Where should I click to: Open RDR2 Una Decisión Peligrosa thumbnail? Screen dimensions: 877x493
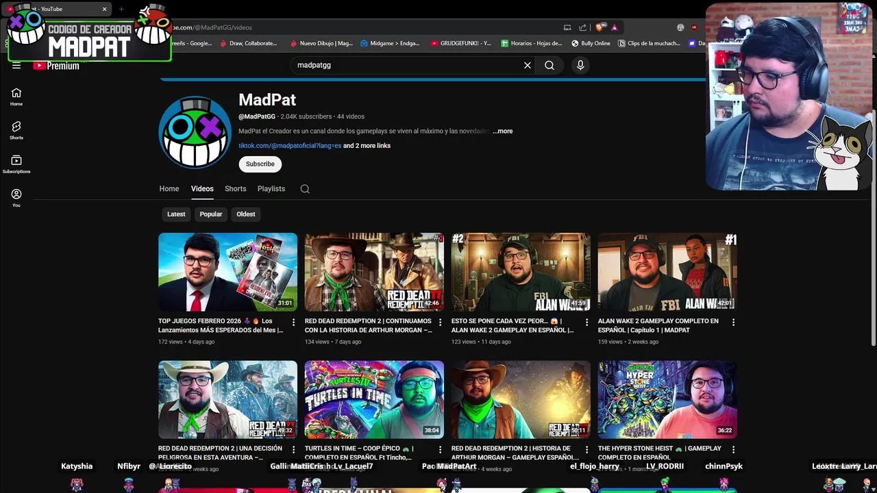point(227,399)
